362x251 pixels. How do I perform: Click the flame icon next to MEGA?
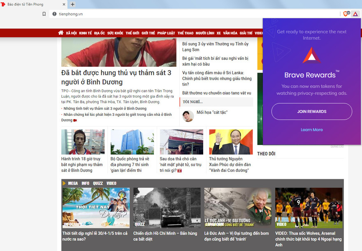click(x=64, y=183)
